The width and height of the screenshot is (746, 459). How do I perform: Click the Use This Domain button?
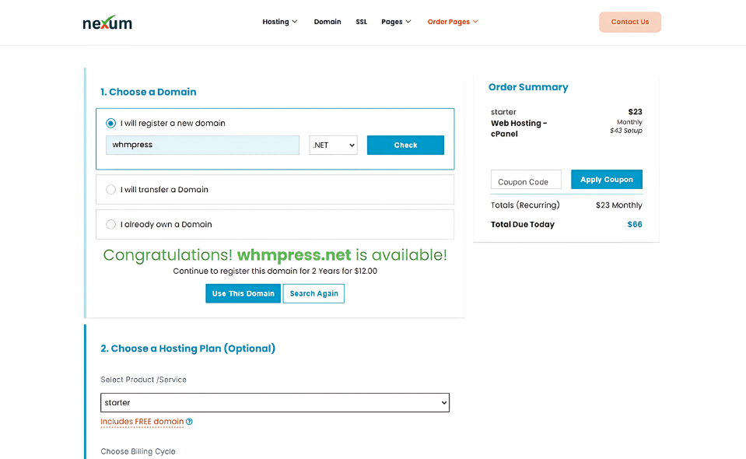point(243,293)
